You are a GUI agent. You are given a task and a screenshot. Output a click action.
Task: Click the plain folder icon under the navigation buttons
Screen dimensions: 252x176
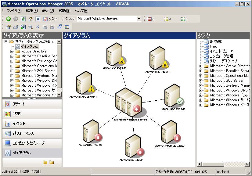[x=52, y=162]
